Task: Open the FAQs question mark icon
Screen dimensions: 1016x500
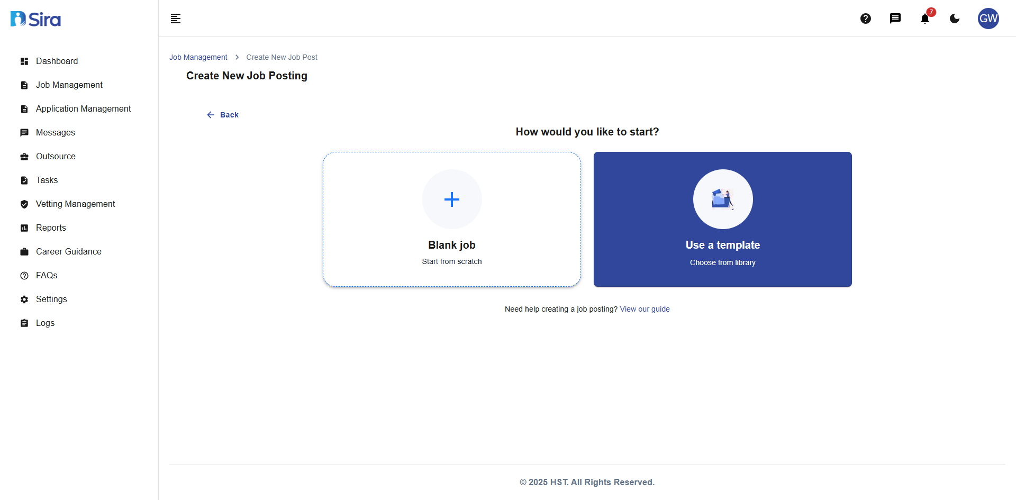Action: pos(24,275)
